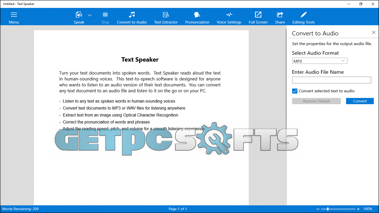Click the Page 1 of 1 indicator

coord(178,209)
